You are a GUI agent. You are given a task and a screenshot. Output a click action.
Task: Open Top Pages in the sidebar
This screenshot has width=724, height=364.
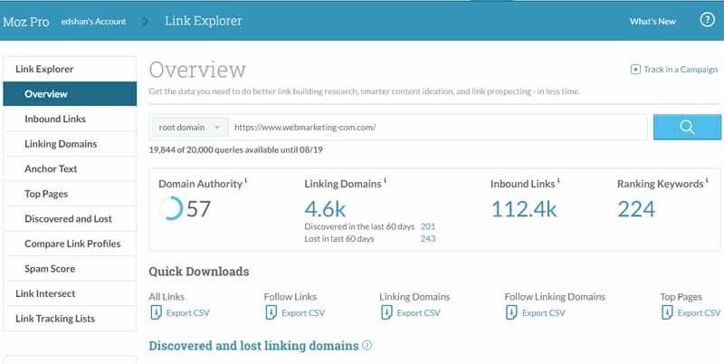pyautogui.click(x=70, y=194)
